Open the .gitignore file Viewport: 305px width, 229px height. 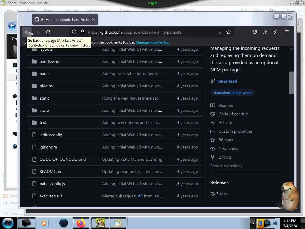(48, 147)
